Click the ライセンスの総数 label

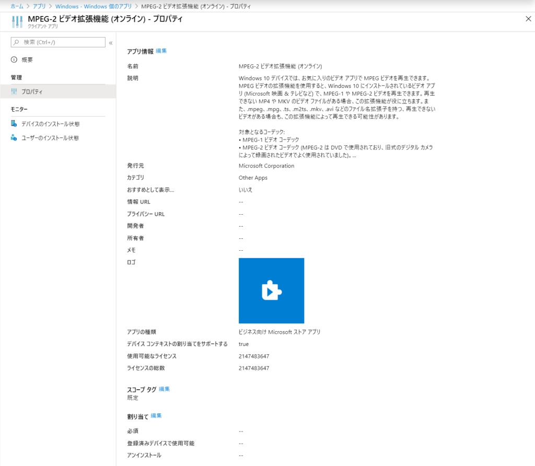146,368
